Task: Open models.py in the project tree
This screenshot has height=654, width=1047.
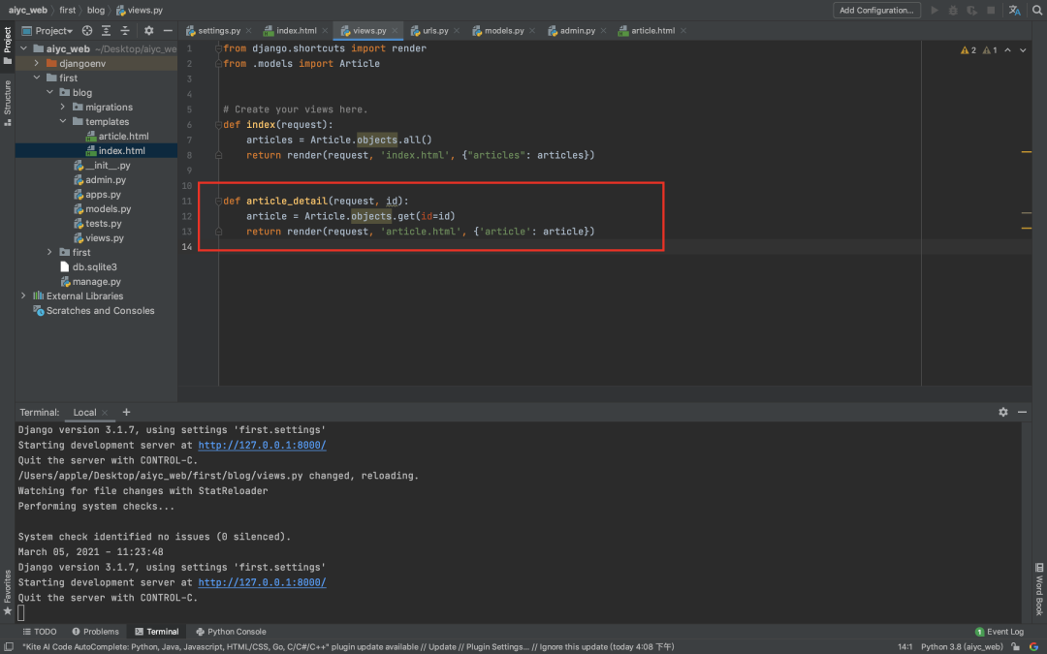Action: tap(108, 209)
